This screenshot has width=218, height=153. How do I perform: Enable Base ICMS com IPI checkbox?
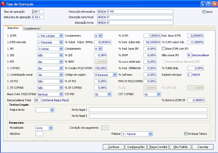click(x=163, y=48)
